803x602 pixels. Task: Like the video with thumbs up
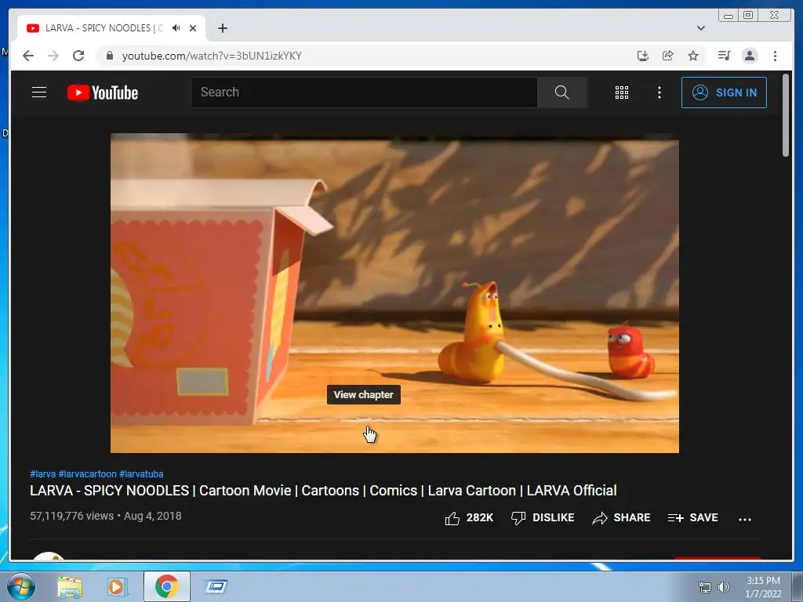(469, 518)
